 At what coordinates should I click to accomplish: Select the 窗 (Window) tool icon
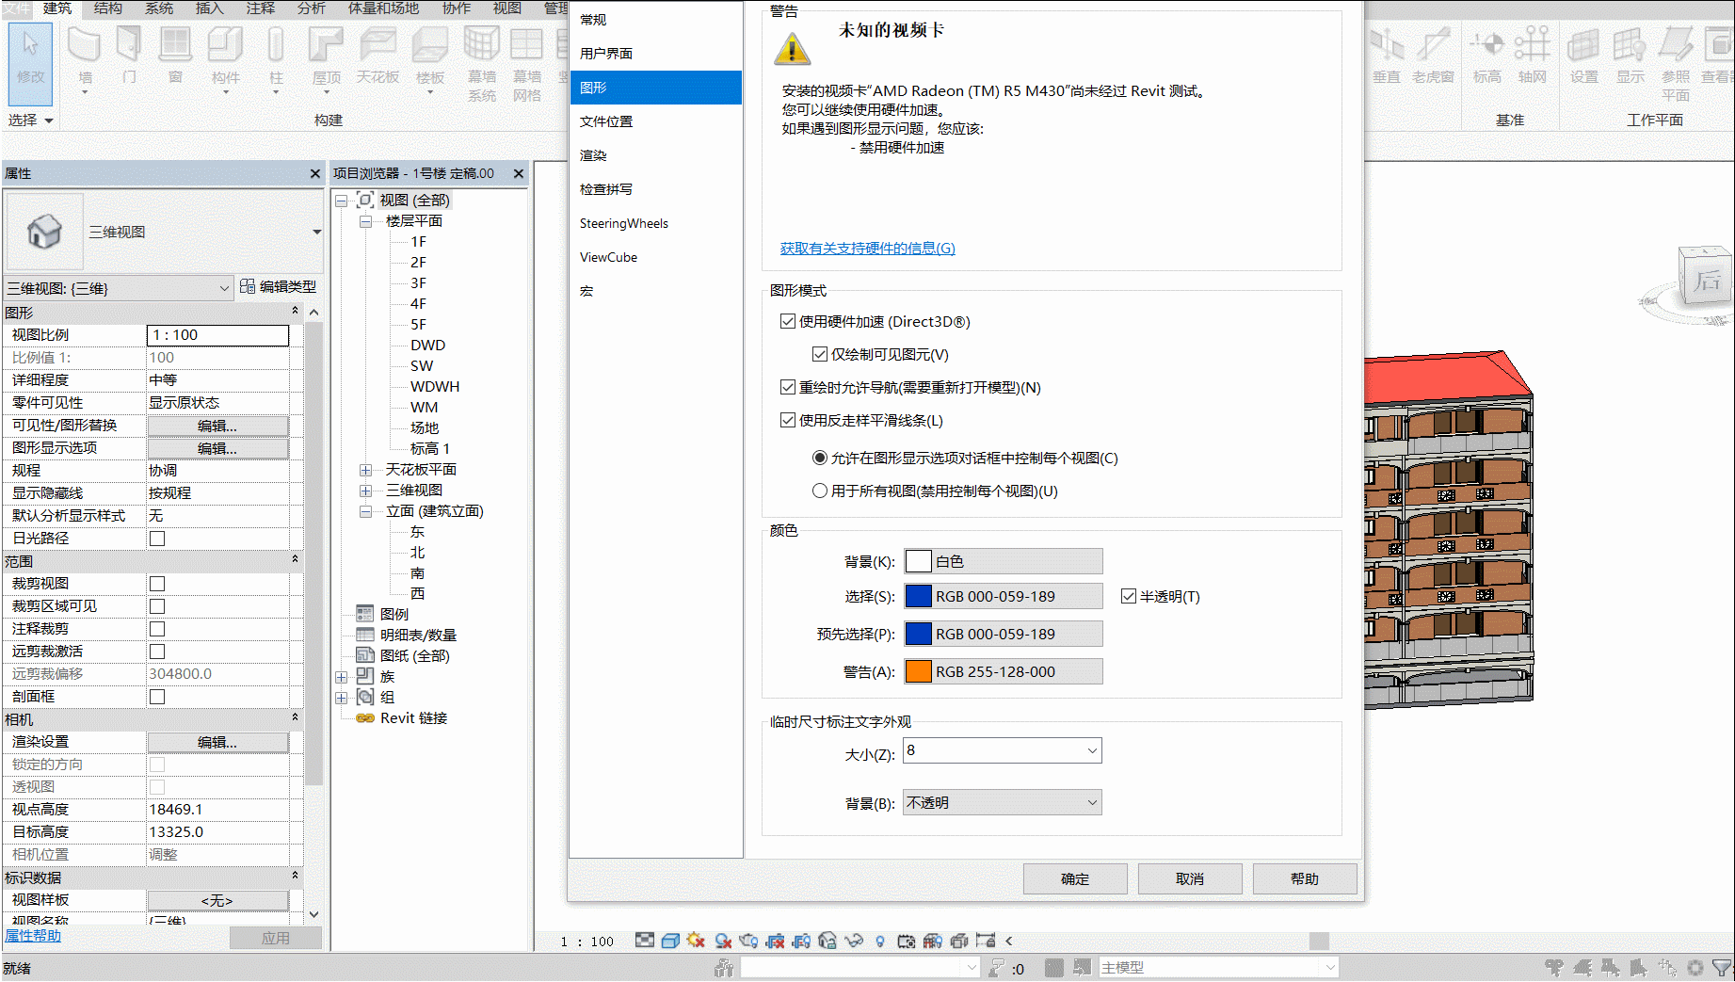175,45
